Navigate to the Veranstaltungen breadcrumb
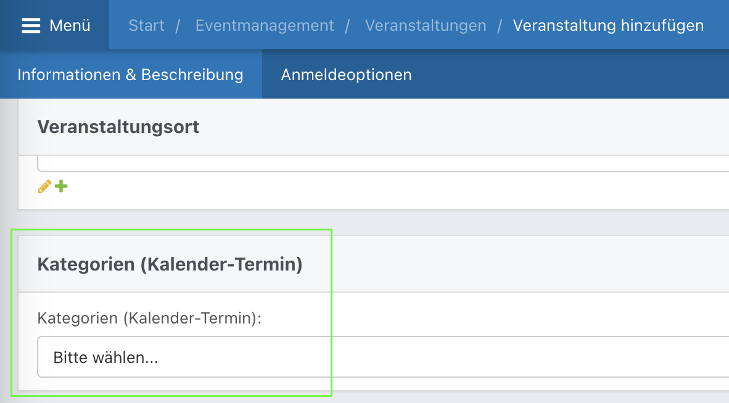Viewport: 729px width, 403px height. tap(426, 25)
